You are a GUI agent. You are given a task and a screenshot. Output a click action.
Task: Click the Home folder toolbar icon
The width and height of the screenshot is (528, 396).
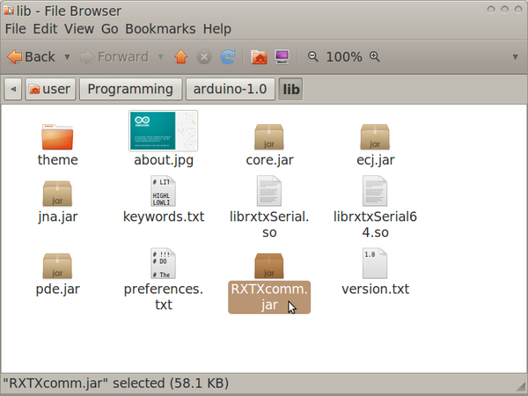coord(259,57)
